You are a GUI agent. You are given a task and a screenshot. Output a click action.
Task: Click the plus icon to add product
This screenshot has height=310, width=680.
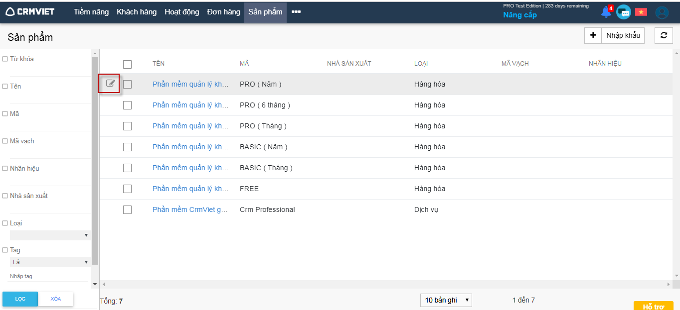click(593, 35)
